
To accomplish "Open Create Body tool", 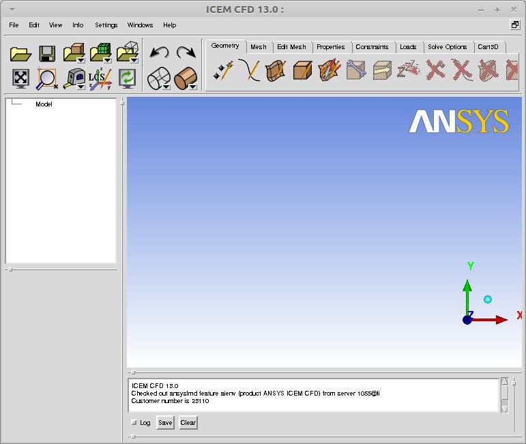I will (x=303, y=70).
